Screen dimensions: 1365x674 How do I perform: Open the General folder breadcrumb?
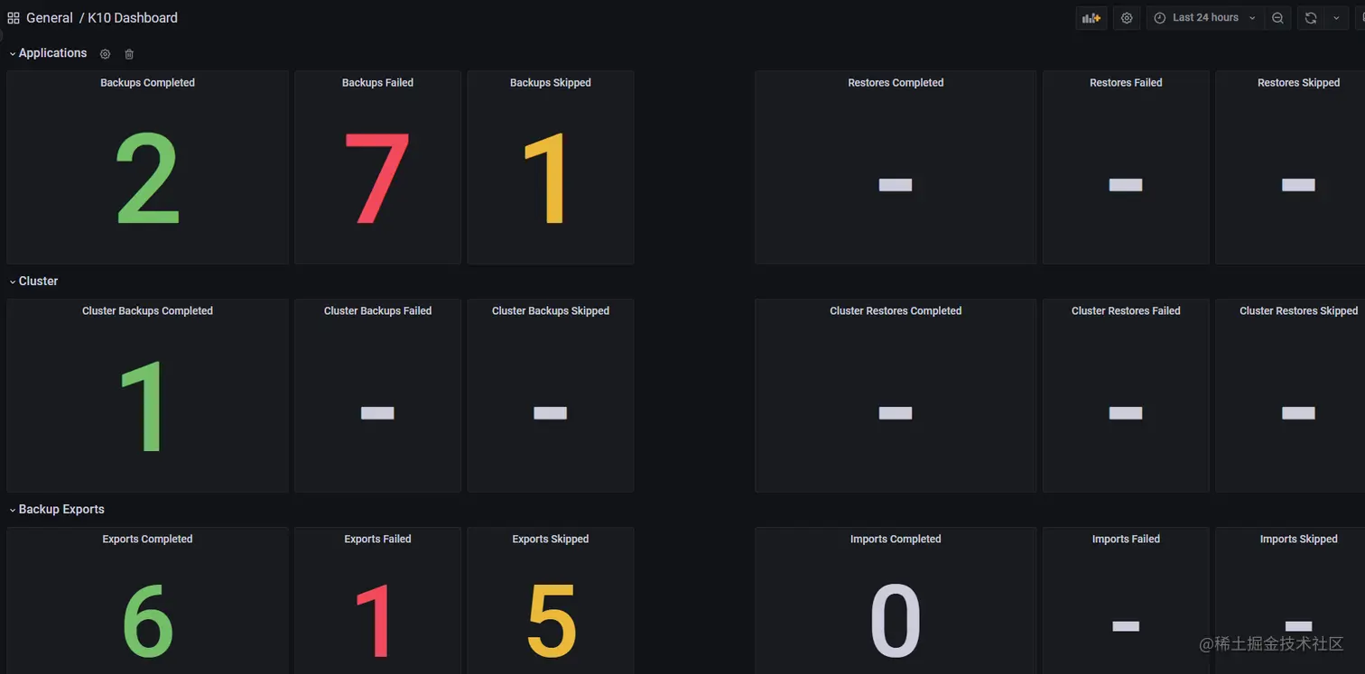50,18
